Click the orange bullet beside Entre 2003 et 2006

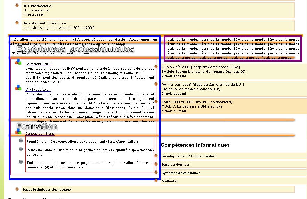(156, 101)
